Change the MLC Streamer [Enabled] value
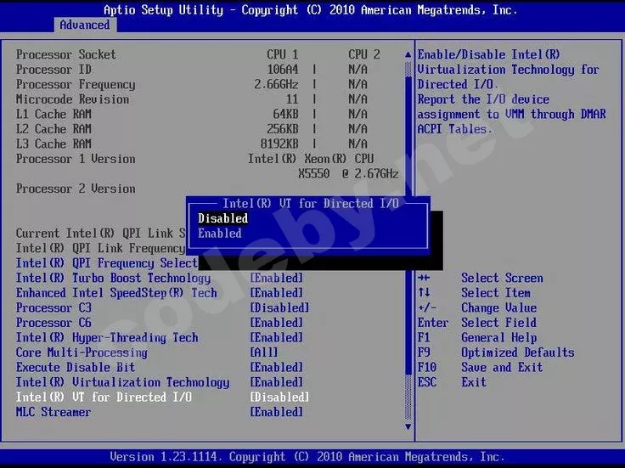 click(276, 412)
